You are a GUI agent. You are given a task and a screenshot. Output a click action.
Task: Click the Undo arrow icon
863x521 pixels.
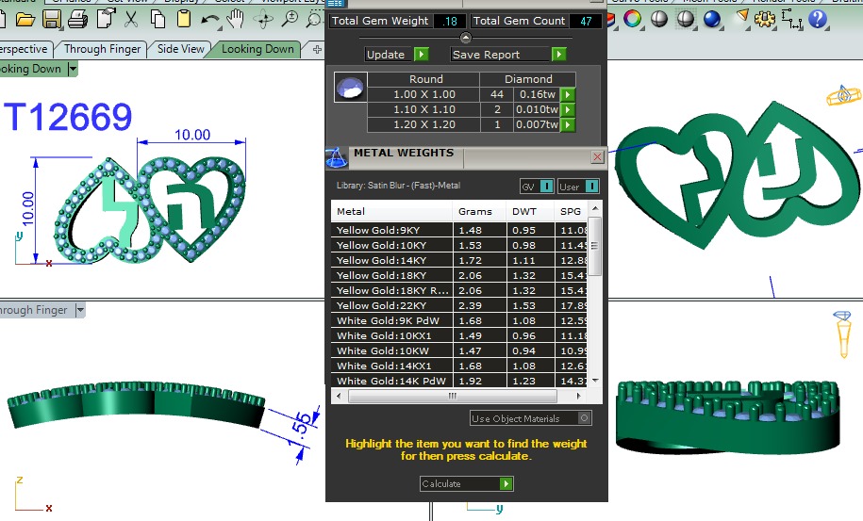coord(209,19)
